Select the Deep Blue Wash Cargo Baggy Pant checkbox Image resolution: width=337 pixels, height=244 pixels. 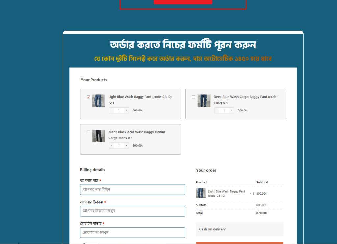pyautogui.click(x=194, y=97)
